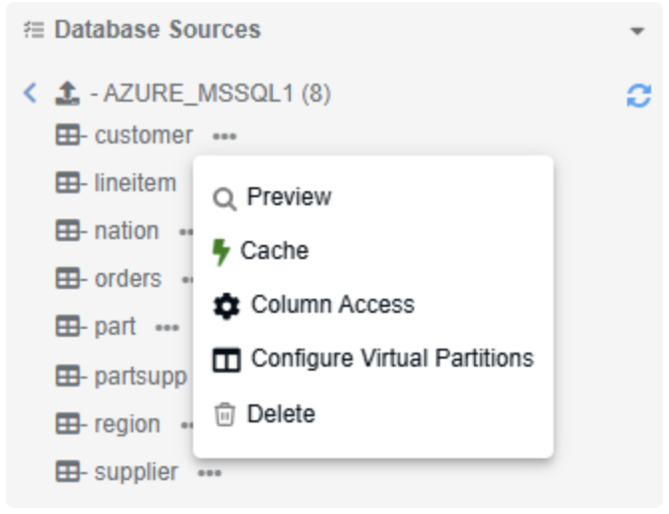Viewport: 669px width, 514px height.
Task: Open the three-dots menu for part table
Action: [166, 328]
